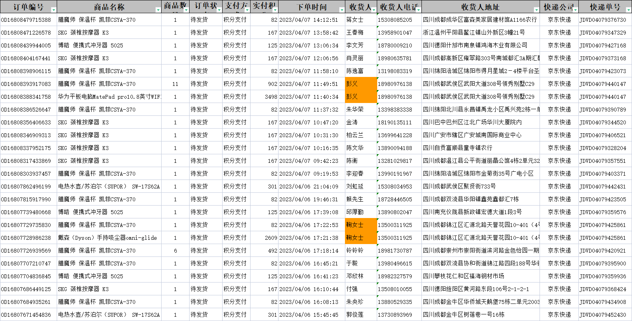Click address cell 四川德阳什邡市南泉镇鸿海木业有限公司

point(481,45)
